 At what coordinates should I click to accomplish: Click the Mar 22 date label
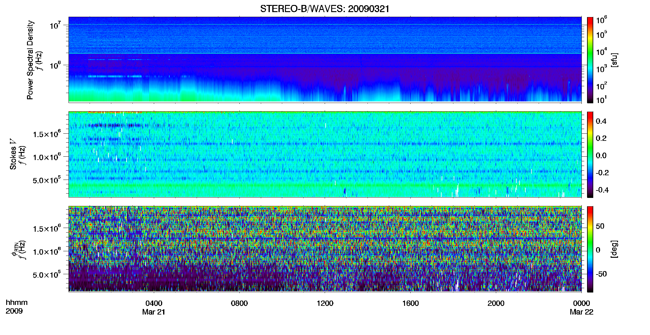[581, 312]
